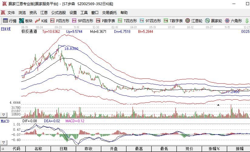The height and width of the screenshot is (152, 250).
Task: Open the 资讯 menu
Action: (x=33, y=13)
